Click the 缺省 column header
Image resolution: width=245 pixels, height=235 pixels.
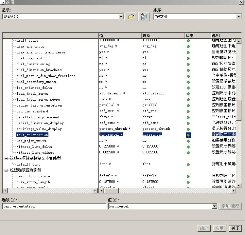[163, 35]
